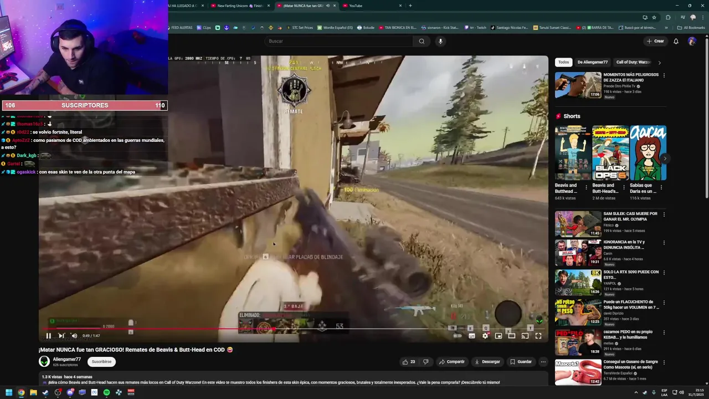Open options for RTX 5090 video
This screenshot has height=399, width=709.
tap(664, 273)
